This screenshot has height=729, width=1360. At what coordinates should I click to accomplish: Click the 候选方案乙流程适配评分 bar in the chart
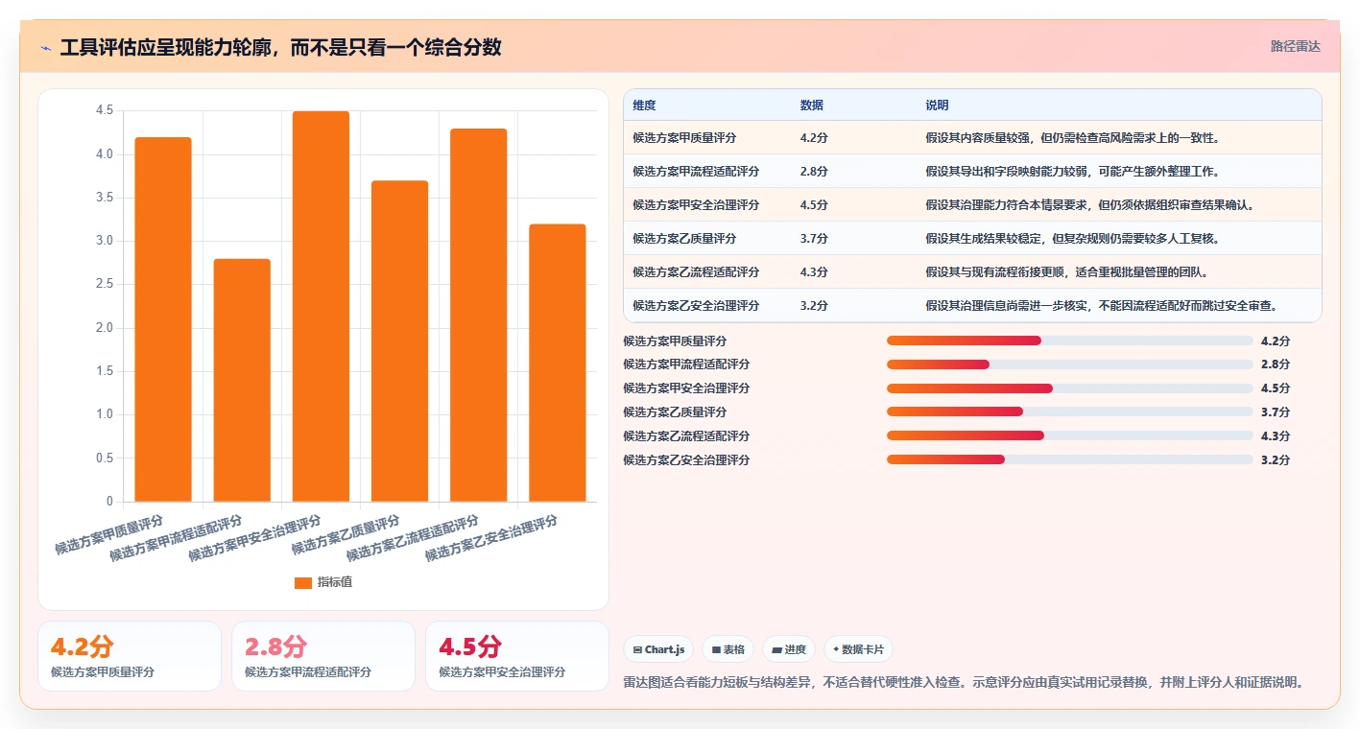pyautogui.click(x=478, y=316)
